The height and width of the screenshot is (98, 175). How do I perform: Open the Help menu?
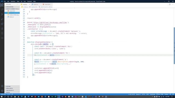click(x=34, y=1)
